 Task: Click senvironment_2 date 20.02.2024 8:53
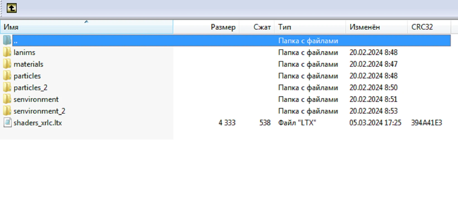[373, 111]
